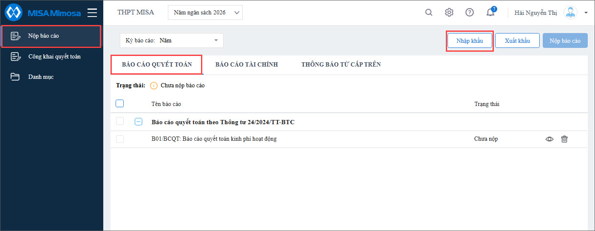The width and height of the screenshot is (595, 231).
Task: Open the notifications bell
Action: coord(490,12)
